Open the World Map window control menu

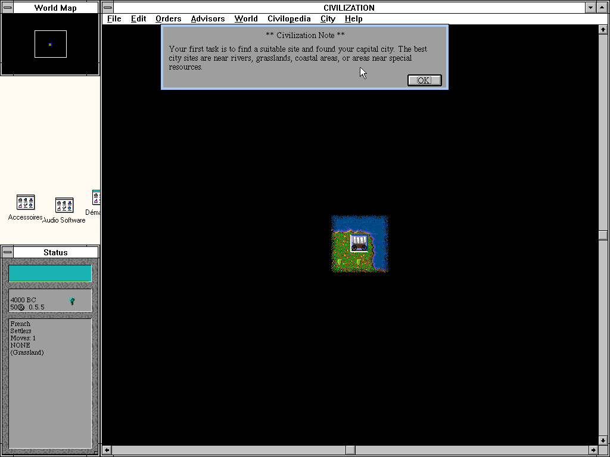7,8
